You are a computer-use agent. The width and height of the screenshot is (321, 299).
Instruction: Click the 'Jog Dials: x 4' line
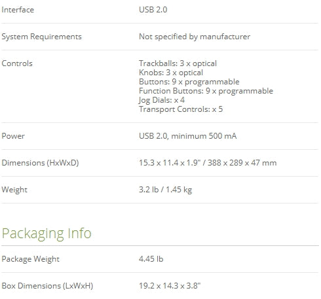[x=162, y=100]
